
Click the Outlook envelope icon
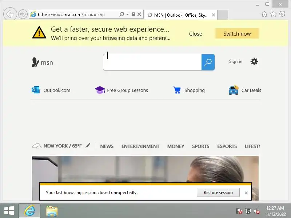pyautogui.click(x=35, y=90)
